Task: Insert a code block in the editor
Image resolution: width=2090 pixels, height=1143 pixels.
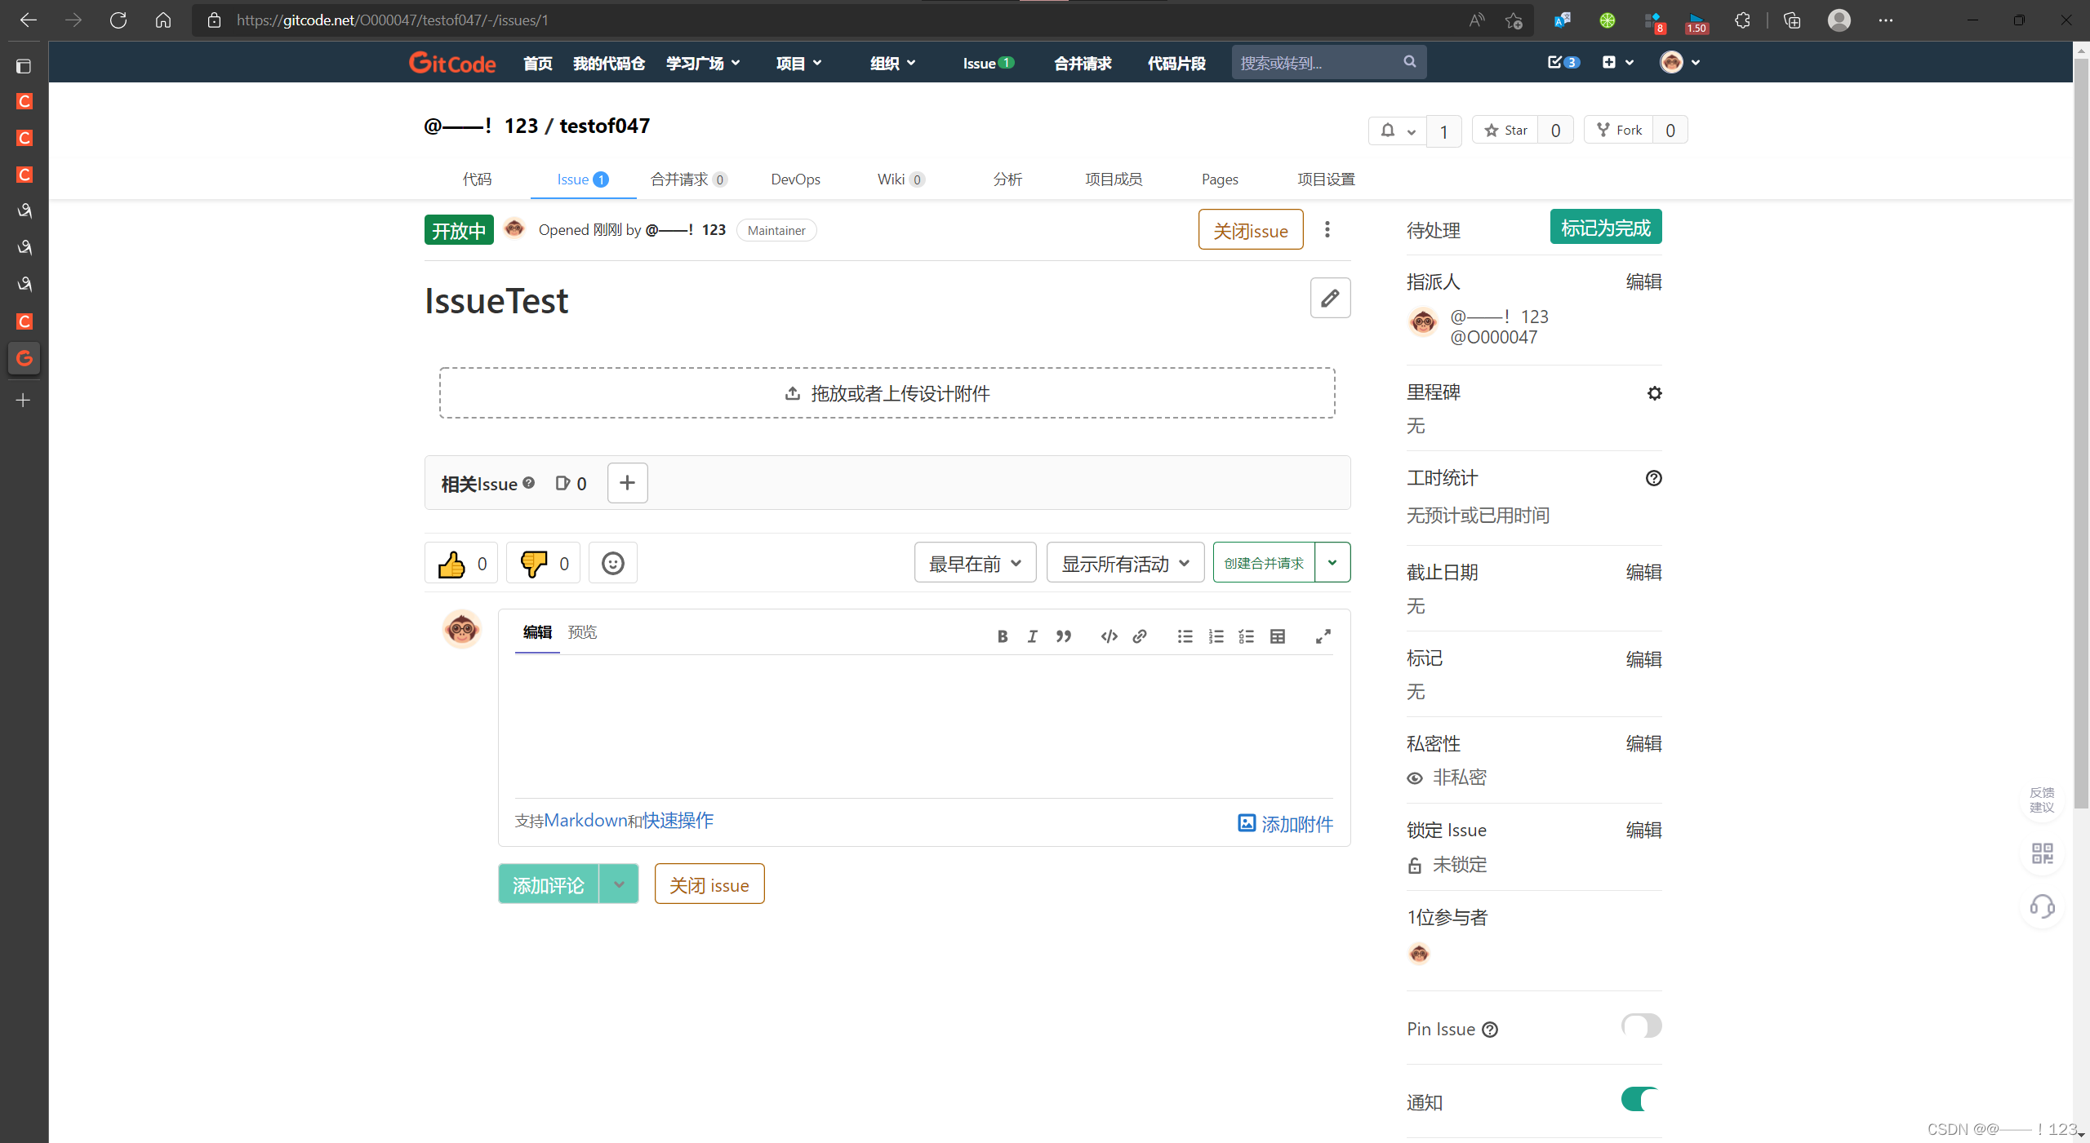Action: pos(1108,636)
